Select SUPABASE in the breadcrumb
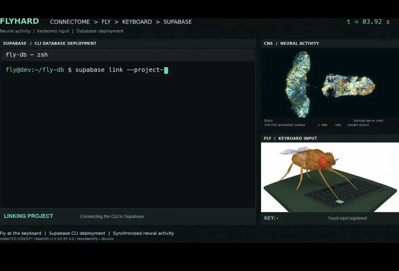Screen dimensions: 399x271 click(178, 22)
